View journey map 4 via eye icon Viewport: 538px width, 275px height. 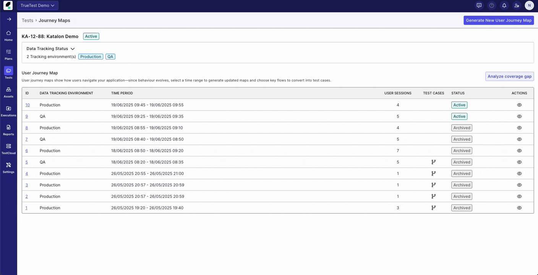point(519,173)
